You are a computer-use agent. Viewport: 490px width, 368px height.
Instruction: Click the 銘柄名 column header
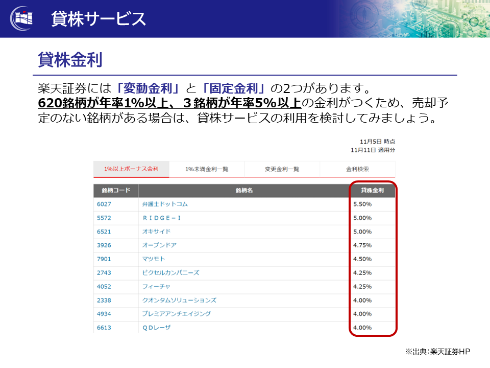point(244,190)
